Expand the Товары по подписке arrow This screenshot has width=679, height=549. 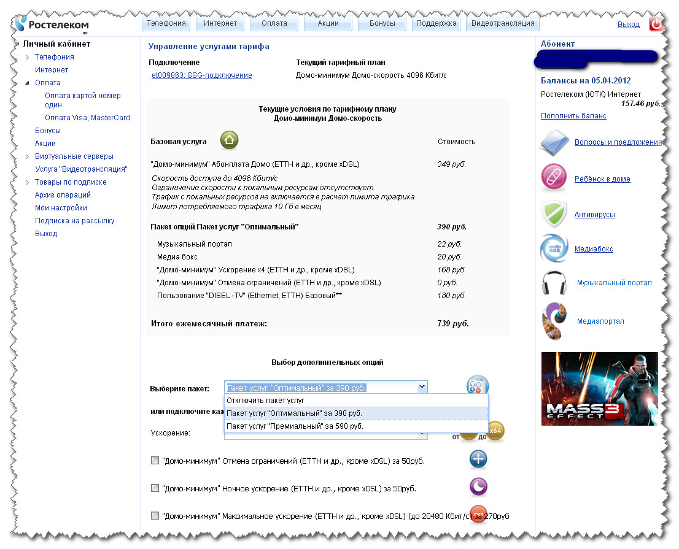[27, 183]
